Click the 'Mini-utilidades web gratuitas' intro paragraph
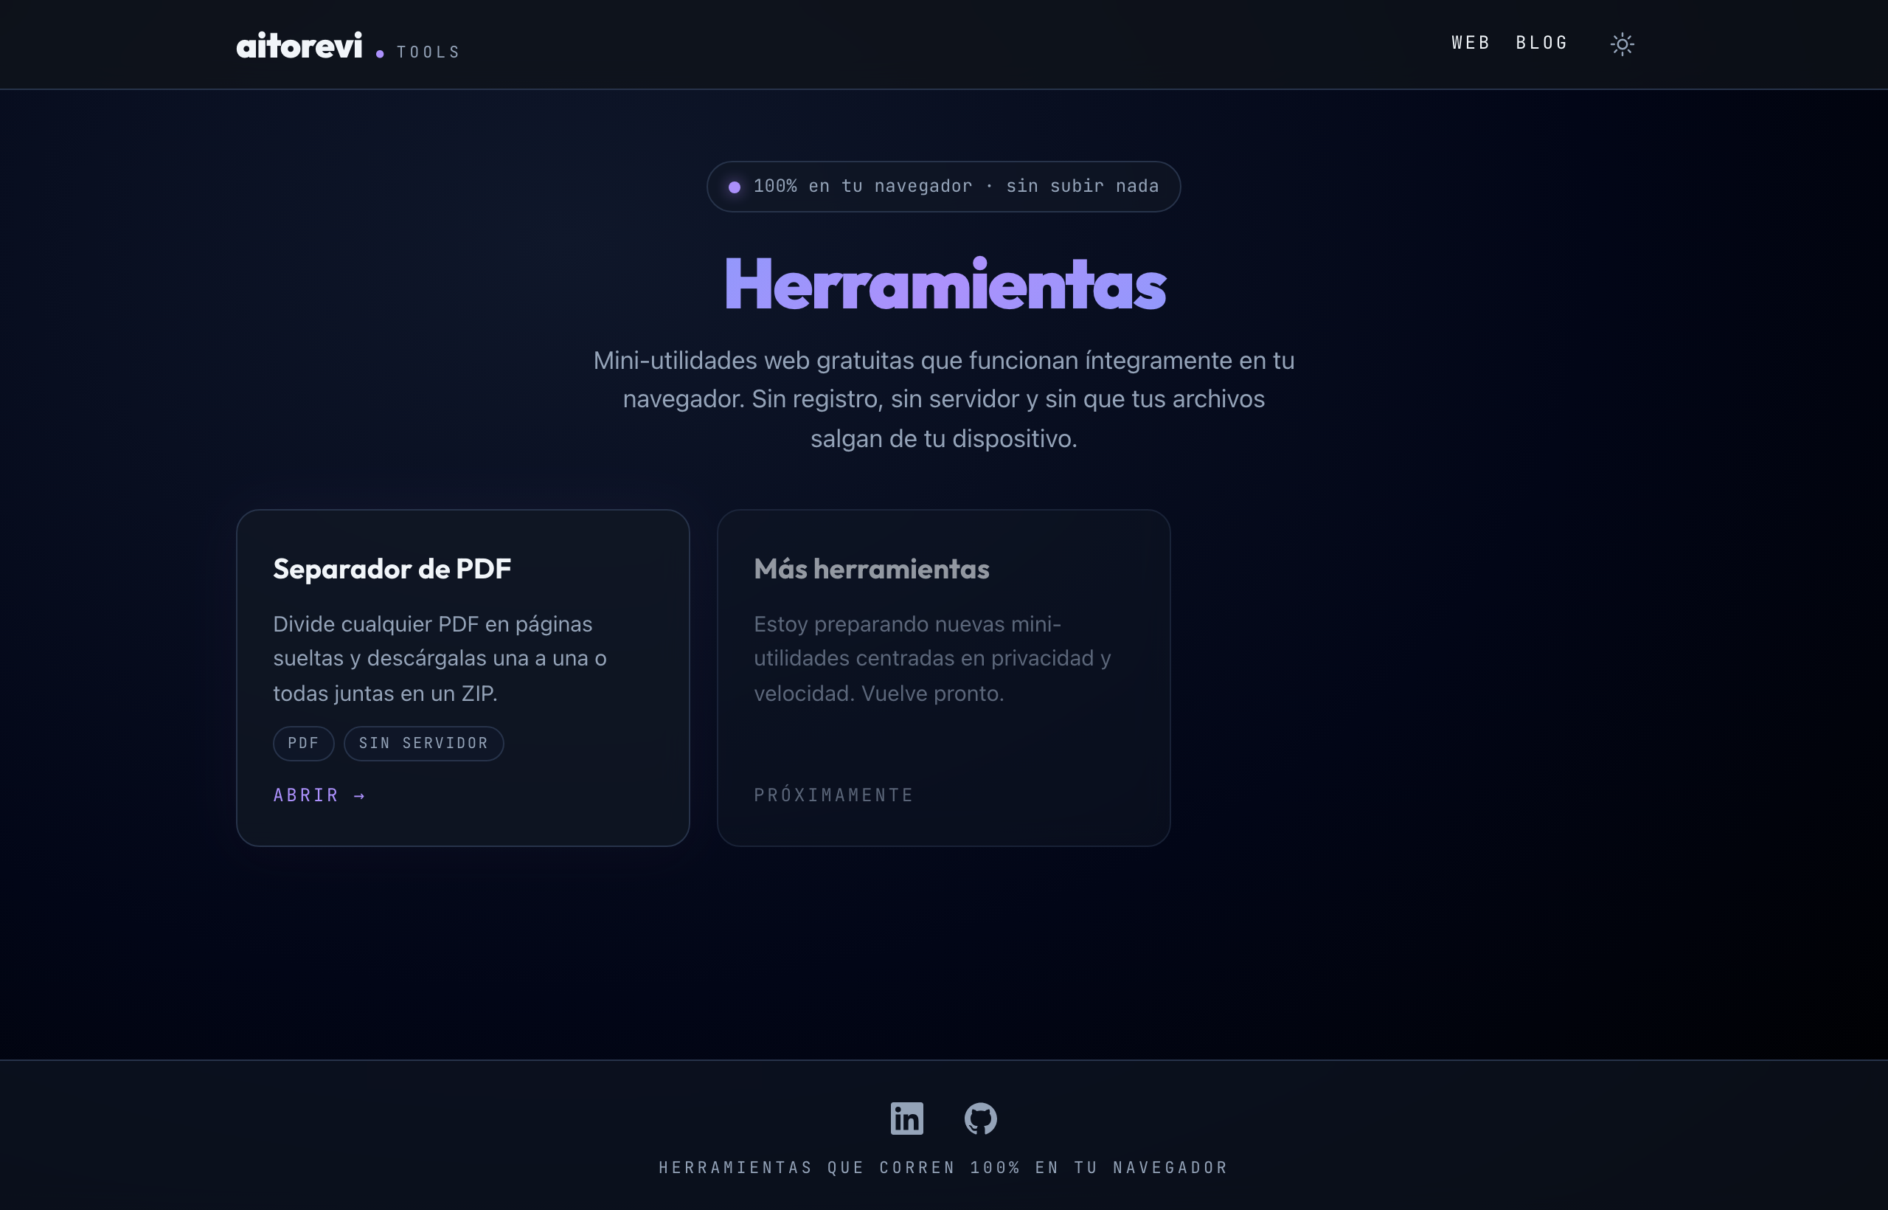 [x=943, y=399]
